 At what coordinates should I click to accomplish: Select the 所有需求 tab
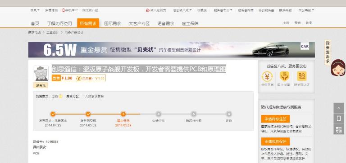point(88,23)
